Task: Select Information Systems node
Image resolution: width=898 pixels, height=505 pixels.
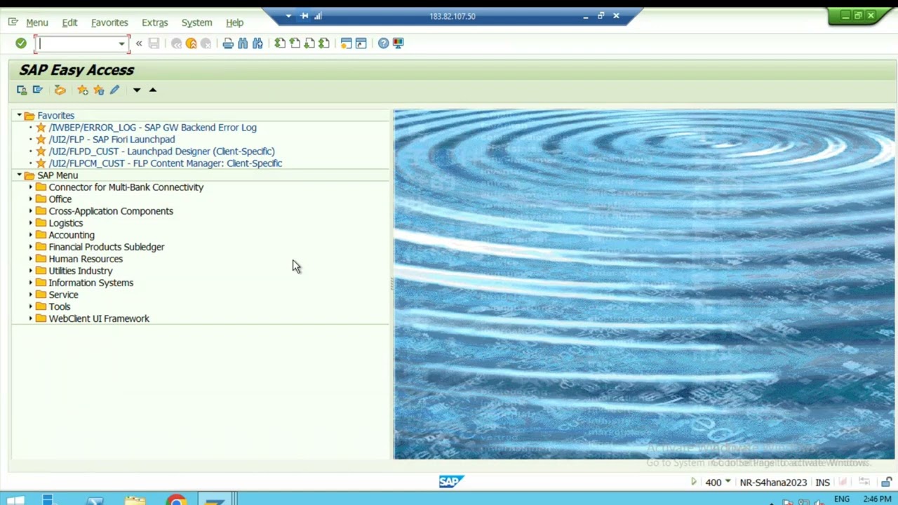Action: (91, 283)
